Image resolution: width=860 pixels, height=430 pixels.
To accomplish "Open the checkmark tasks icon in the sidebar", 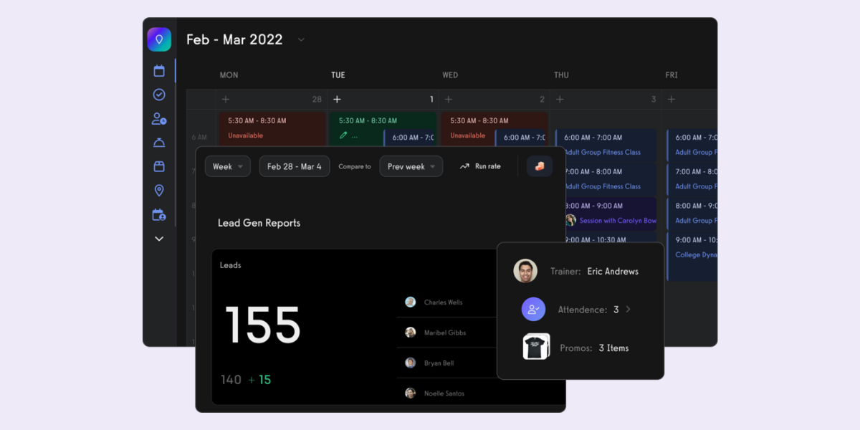I will tap(159, 95).
